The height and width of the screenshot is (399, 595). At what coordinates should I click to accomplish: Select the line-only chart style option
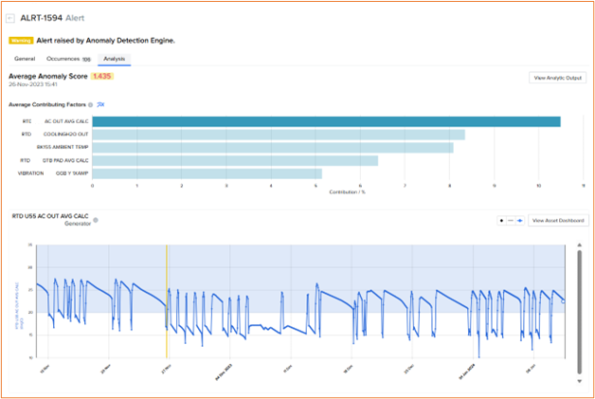512,220
